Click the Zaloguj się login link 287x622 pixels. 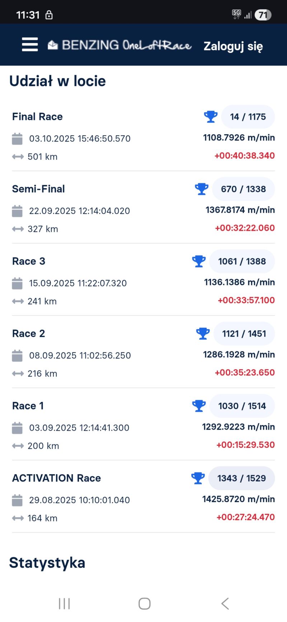233,46
